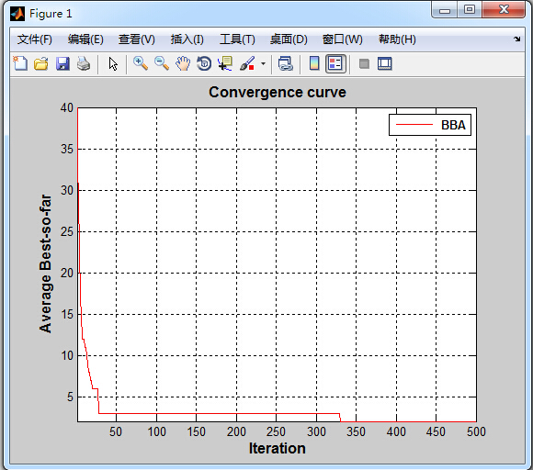Toggle the Brush data tool
The height and width of the screenshot is (470, 533).
pos(247,63)
